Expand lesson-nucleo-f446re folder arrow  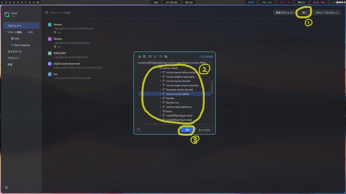[160, 94]
